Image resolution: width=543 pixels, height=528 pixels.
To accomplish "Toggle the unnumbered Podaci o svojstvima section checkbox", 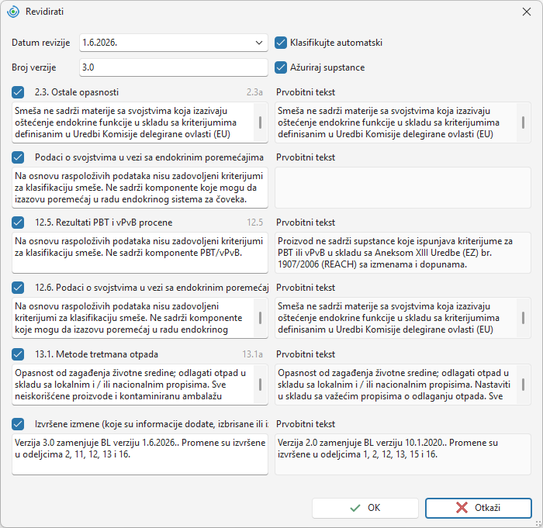I will click(x=18, y=157).
